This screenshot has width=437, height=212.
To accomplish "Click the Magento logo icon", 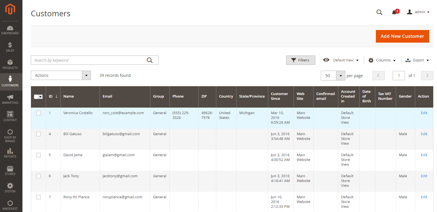I will [10, 9].
